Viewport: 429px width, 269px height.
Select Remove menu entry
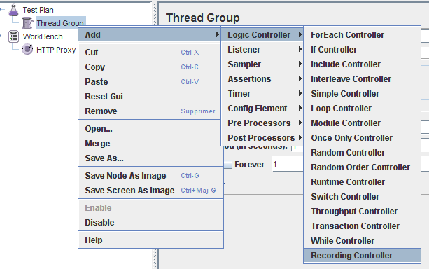[149, 111]
